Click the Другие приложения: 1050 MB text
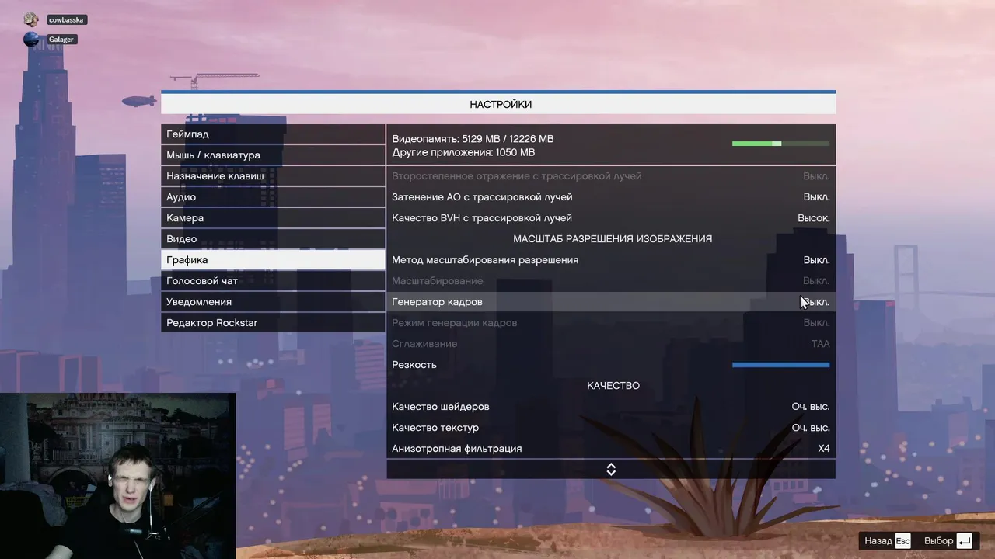The height and width of the screenshot is (559, 995). click(463, 153)
